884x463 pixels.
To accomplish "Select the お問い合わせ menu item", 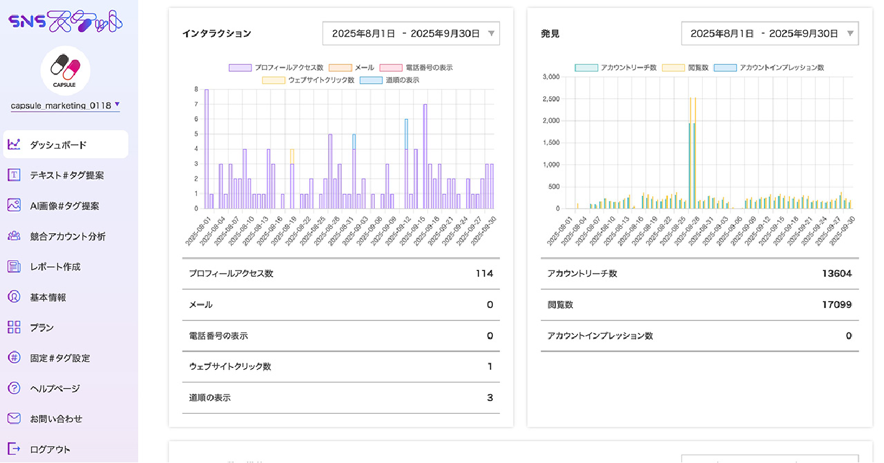I will [56, 419].
